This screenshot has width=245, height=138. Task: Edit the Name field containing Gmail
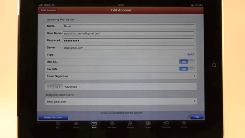pos(129,26)
